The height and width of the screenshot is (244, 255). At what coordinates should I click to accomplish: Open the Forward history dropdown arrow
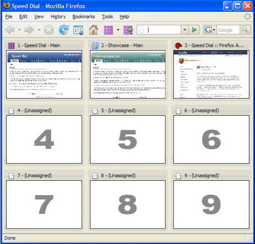[x=39, y=30]
